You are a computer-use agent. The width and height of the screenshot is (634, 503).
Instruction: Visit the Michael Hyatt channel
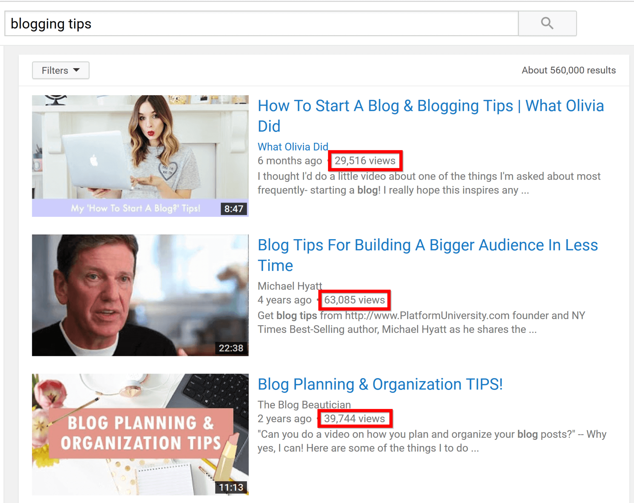[x=290, y=286]
